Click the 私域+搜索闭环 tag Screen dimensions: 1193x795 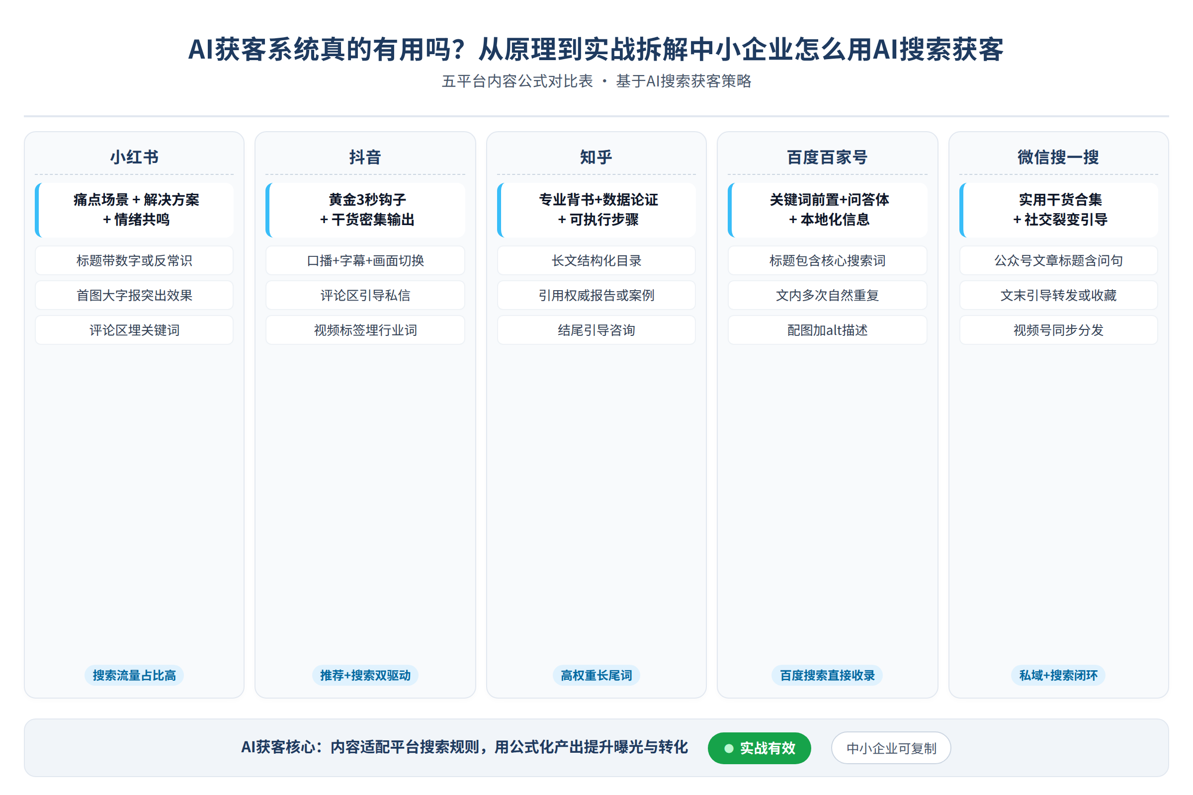point(1059,675)
